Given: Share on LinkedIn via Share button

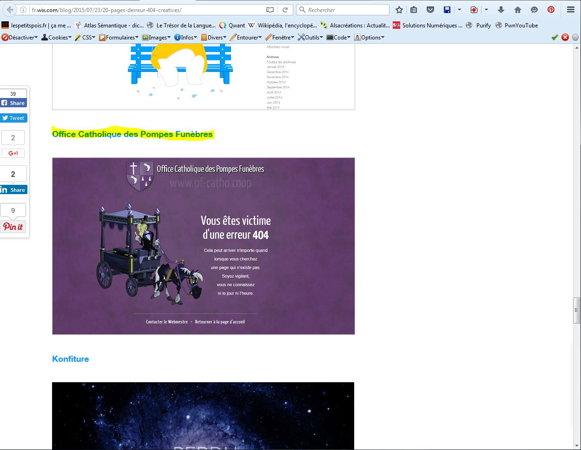Looking at the screenshot, I should point(13,190).
